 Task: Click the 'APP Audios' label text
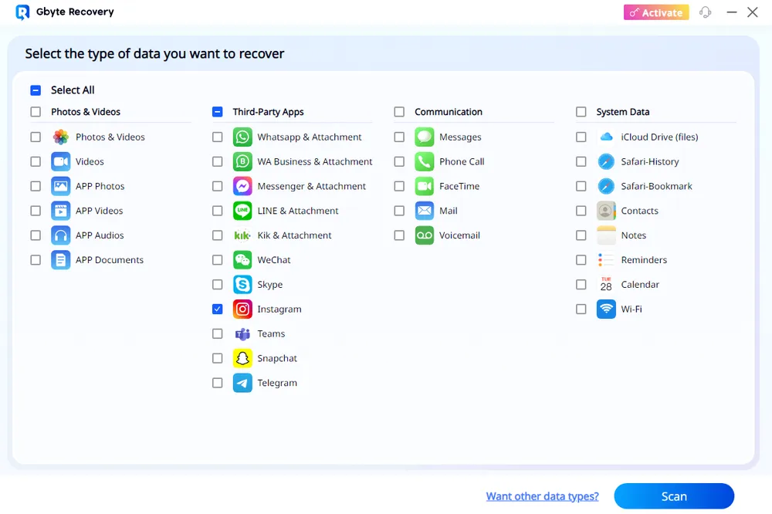(100, 235)
